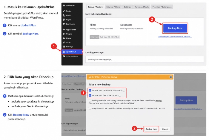Viewport: 209px width, 140px height.
Task: Open Tools via the wrench icon
Action: point(64,43)
